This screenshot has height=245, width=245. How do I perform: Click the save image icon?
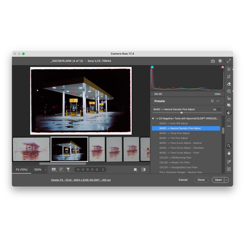[x=213, y=61]
